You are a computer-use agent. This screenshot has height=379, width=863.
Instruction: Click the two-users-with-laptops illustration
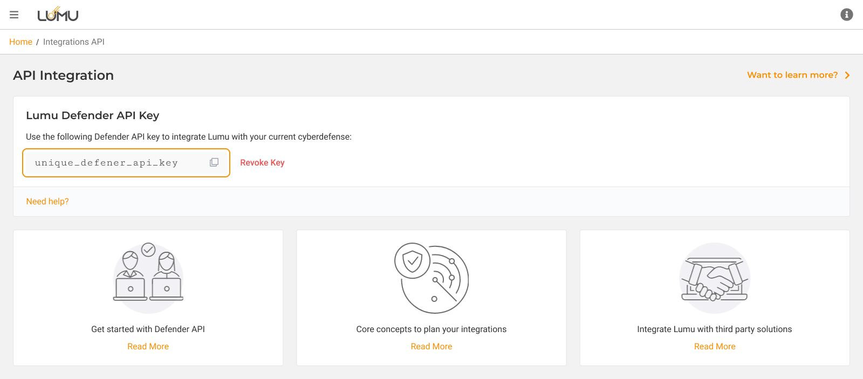148,278
